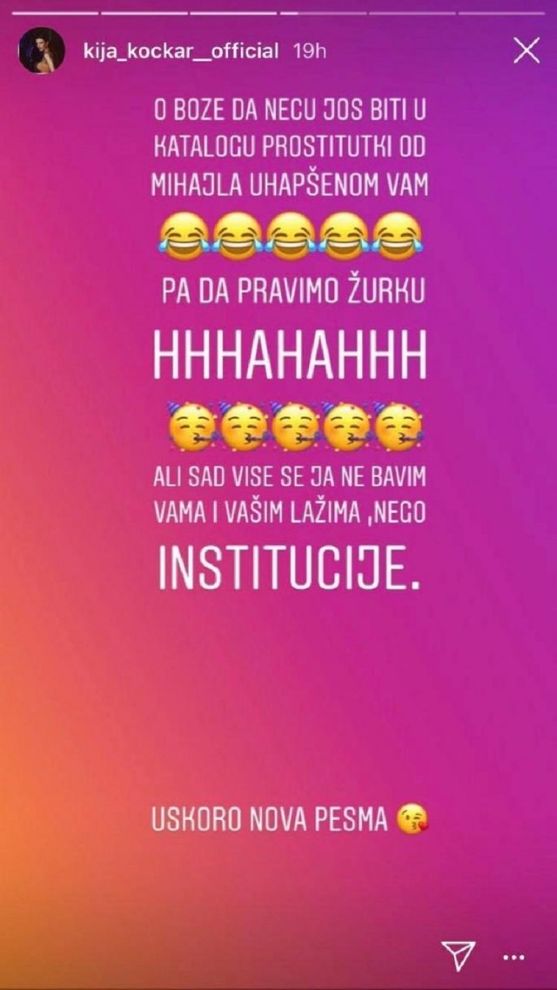
Task: Click the first party face emoji
Action: tap(189, 425)
